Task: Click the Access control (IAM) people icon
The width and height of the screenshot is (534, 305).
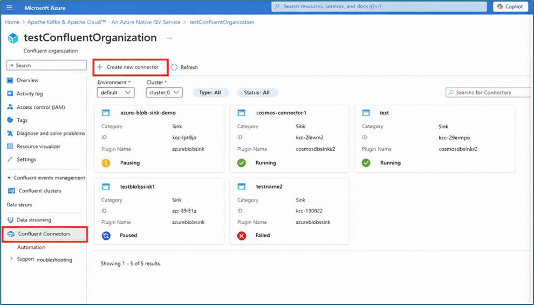Action: (10, 107)
